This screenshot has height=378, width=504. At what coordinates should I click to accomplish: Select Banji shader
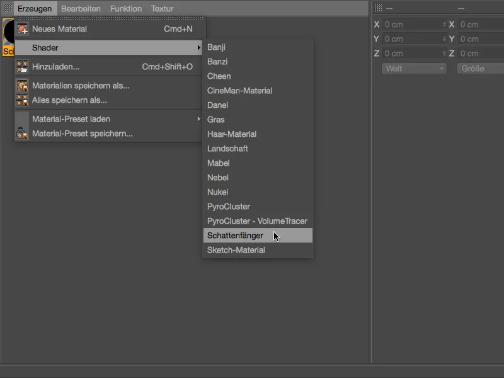click(258, 47)
